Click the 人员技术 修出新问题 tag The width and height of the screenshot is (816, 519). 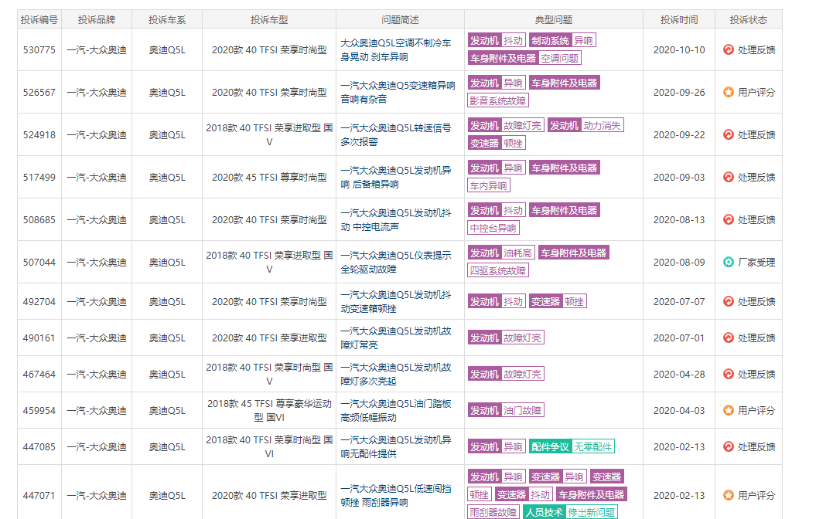[570, 512]
